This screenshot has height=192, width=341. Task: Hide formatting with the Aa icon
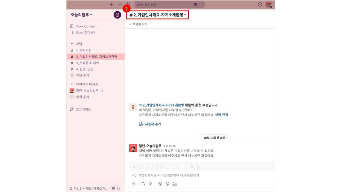[174, 184]
